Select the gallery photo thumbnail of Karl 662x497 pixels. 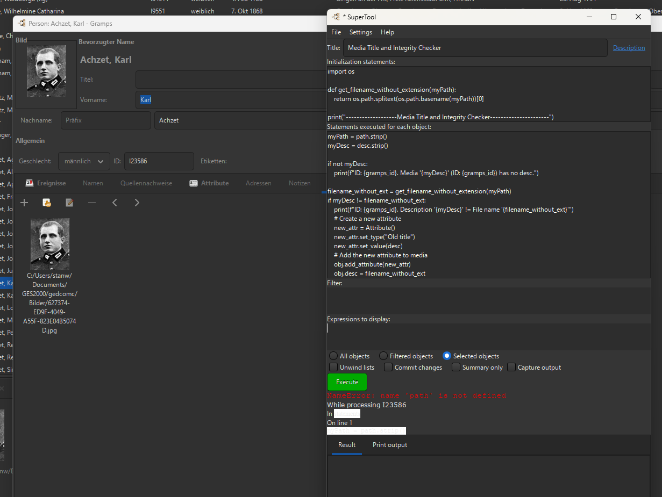coord(50,244)
